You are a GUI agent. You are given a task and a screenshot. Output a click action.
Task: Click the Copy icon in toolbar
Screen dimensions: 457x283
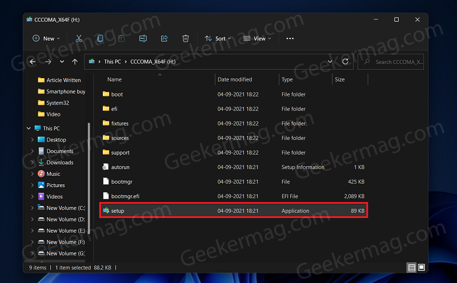[100, 38]
